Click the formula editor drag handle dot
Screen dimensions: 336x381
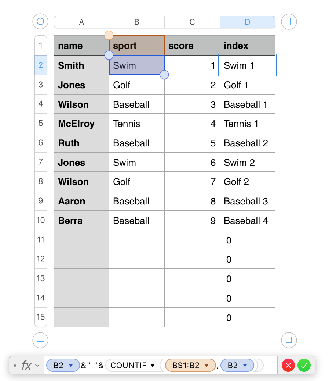click(x=15, y=366)
